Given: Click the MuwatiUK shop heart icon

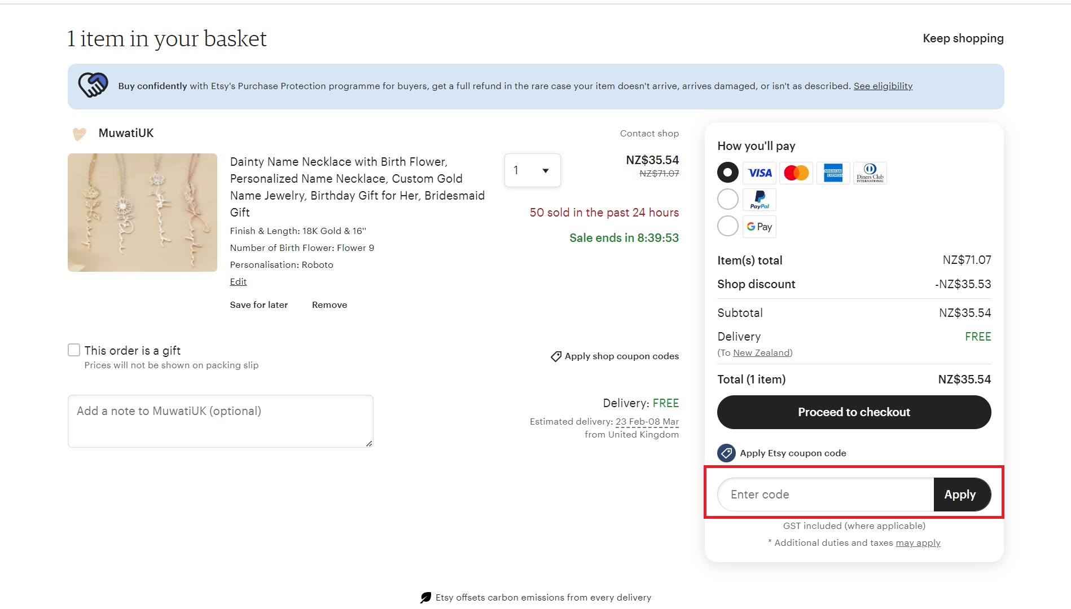Looking at the screenshot, I should [x=80, y=134].
